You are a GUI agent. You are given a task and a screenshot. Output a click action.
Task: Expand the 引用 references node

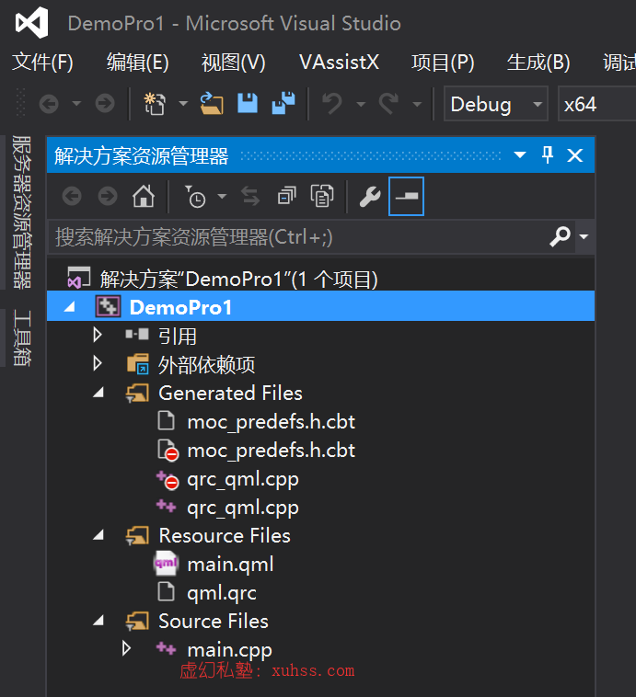coord(98,335)
